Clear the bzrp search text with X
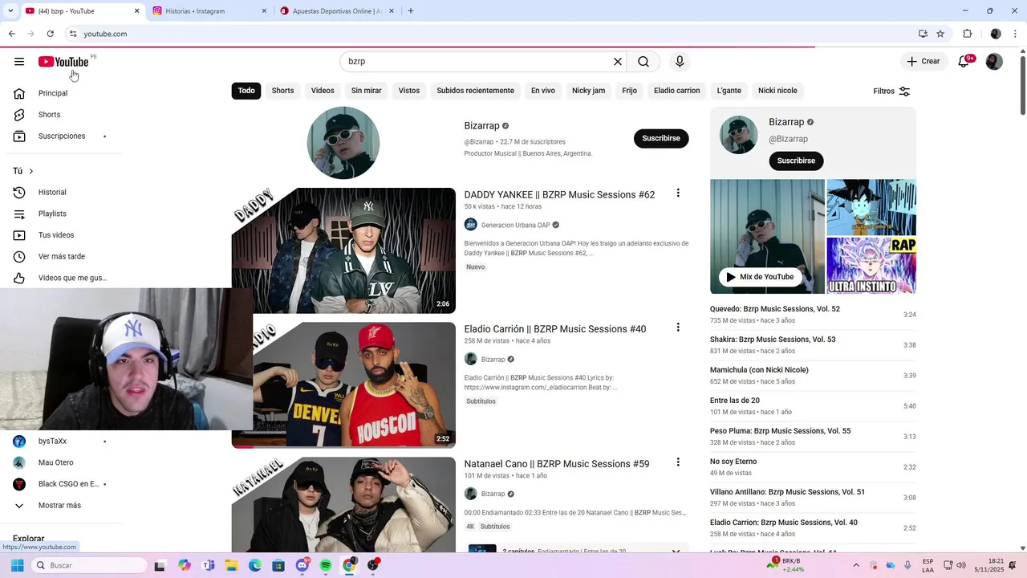The width and height of the screenshot is (1027, 578). coord(618,62)
